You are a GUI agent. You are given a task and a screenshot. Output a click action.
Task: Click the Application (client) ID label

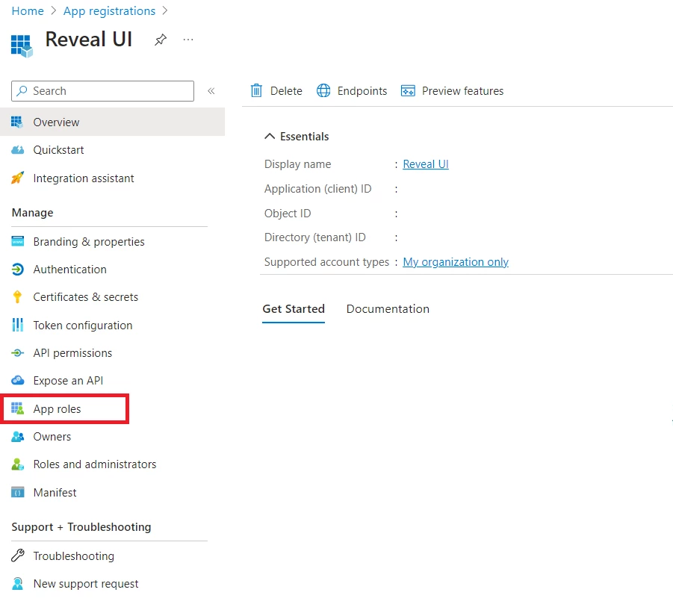[317, 189]
